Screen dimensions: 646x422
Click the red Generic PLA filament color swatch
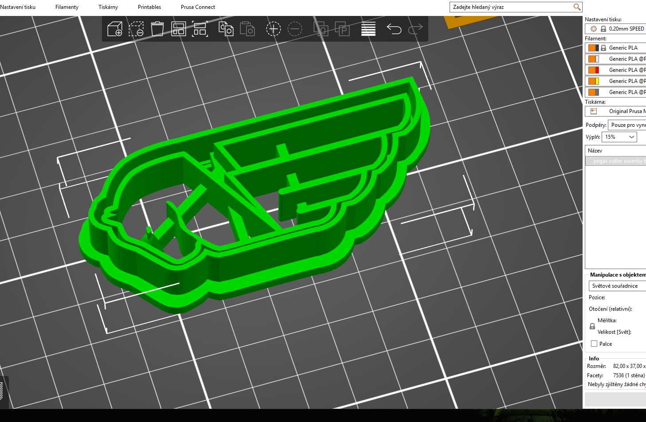tap(597, 70)
